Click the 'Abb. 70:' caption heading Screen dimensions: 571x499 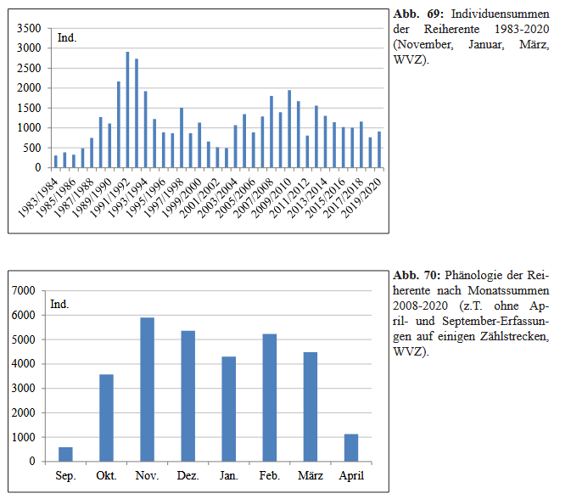[417, 276]
